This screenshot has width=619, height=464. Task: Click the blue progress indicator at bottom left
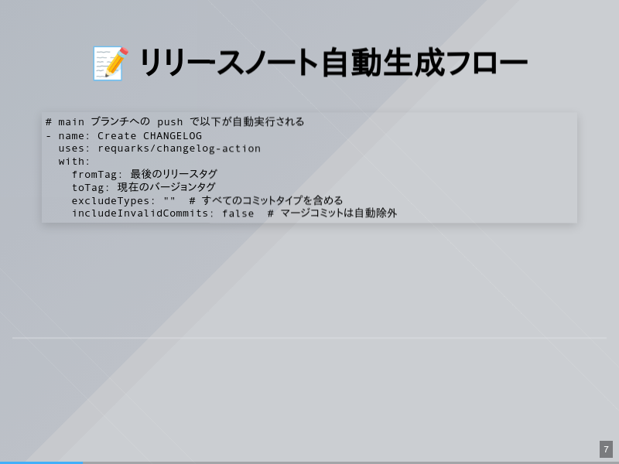tap(43, 462)
